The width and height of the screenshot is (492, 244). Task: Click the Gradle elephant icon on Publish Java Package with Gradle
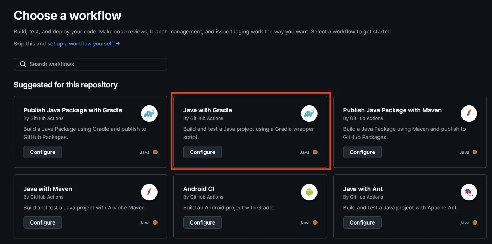coord(149,114)
